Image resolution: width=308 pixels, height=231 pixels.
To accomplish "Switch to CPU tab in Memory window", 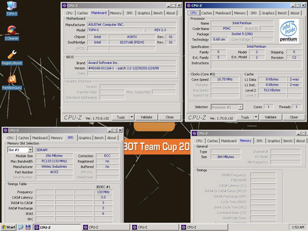I will 199,141.
